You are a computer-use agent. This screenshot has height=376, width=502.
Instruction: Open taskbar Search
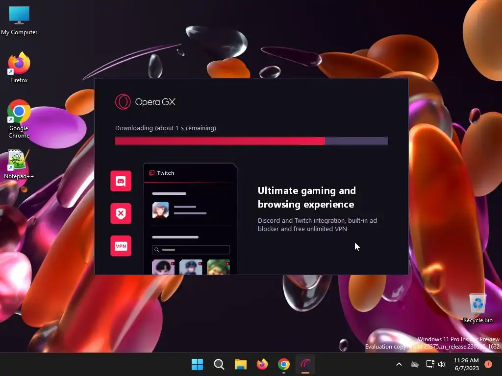point(219,364)
